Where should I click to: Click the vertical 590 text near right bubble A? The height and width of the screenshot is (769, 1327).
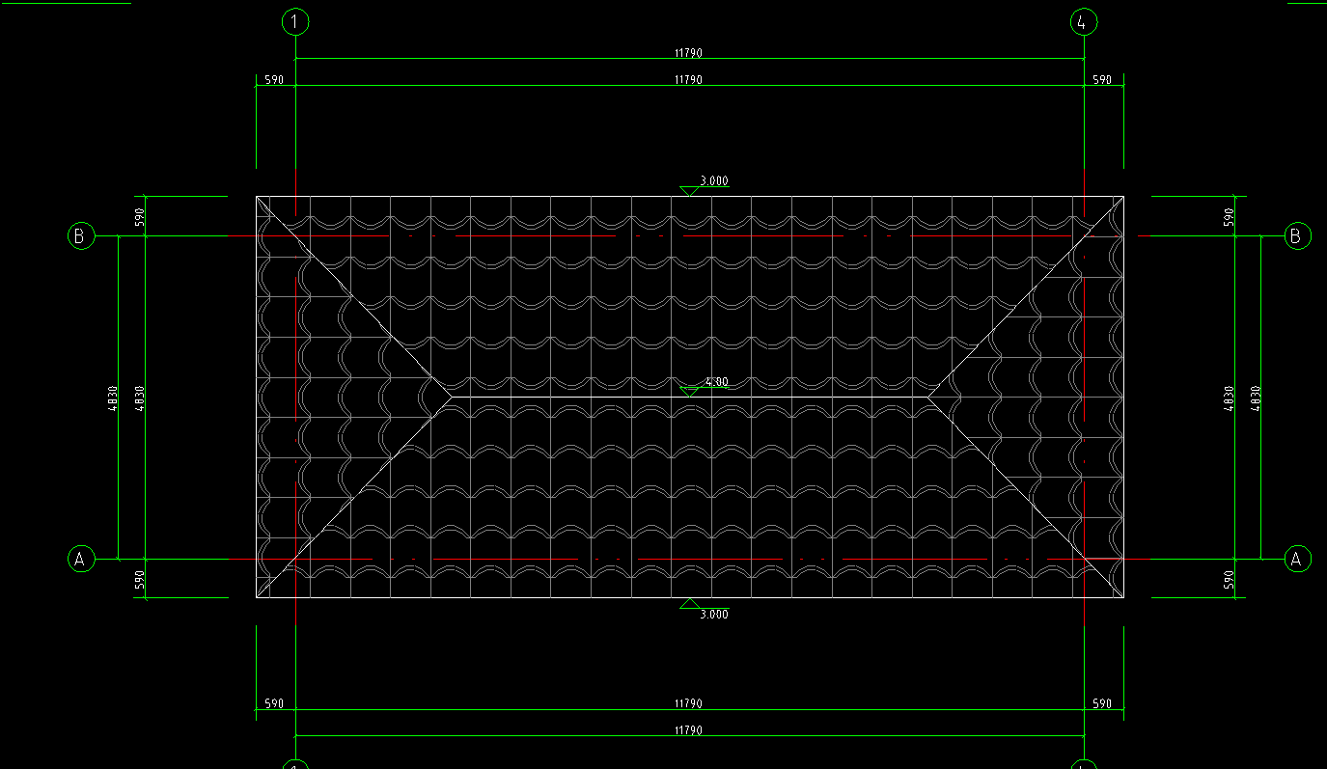click(x=1229, y=579)
